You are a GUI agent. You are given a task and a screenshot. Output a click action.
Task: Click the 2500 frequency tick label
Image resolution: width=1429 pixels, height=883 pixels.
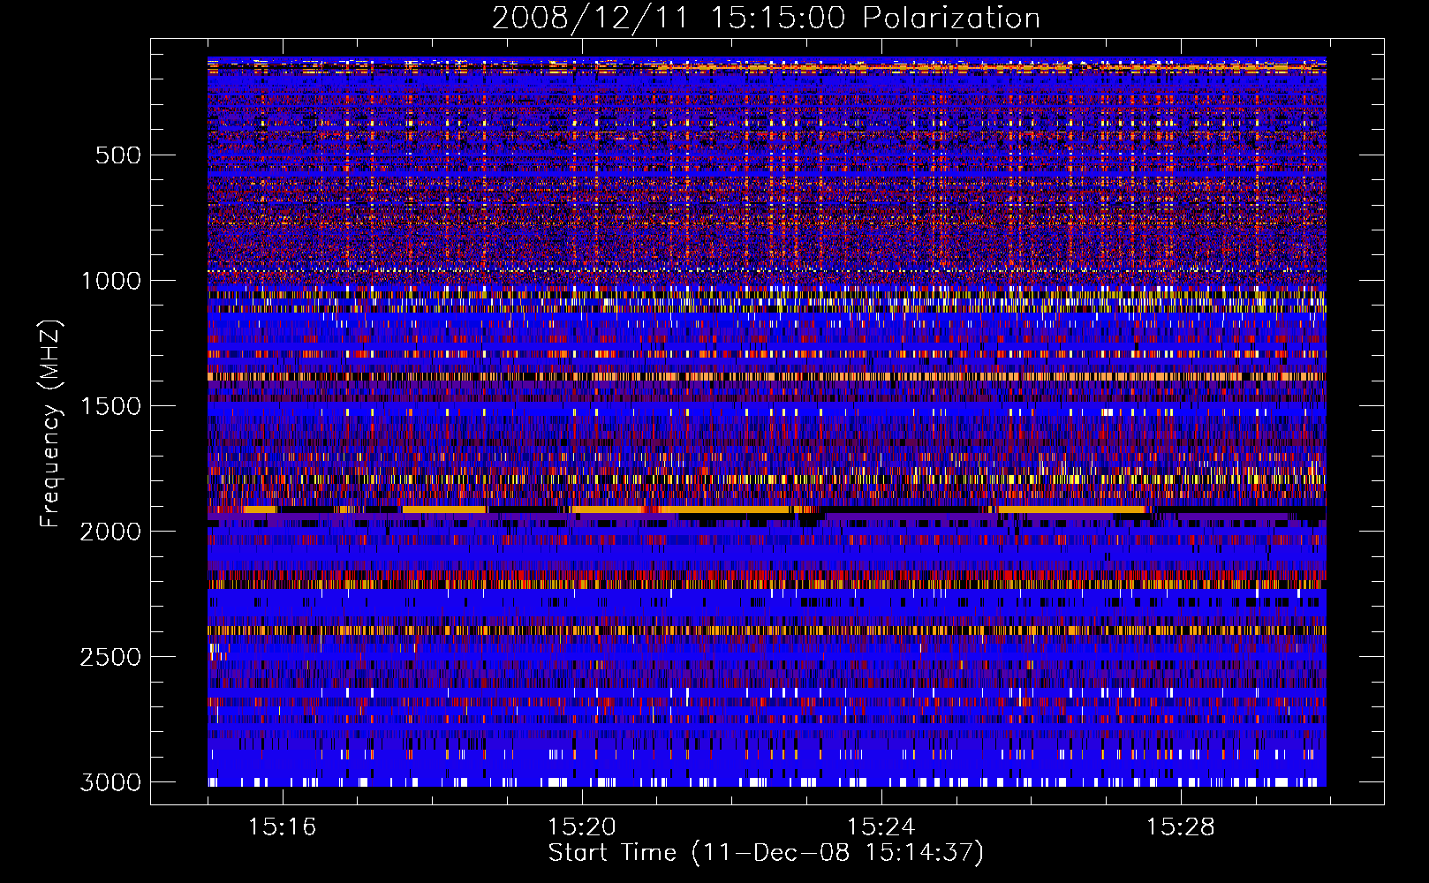[110, 657]
